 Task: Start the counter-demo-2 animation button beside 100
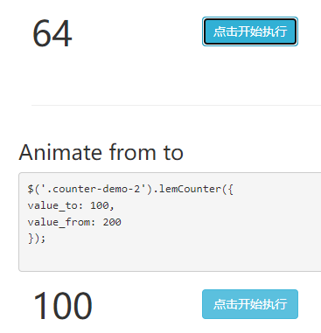(x=250, y=304)
